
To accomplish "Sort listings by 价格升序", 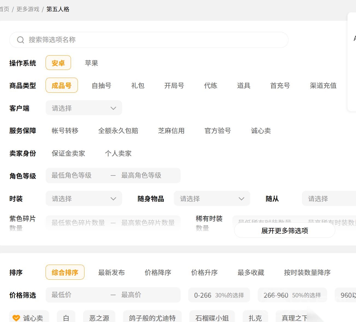I will click(x=204, y=273).
